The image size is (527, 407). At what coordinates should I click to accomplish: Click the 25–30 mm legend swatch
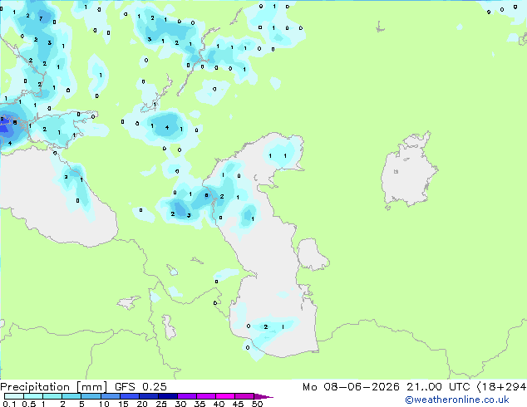coord(168,396)
